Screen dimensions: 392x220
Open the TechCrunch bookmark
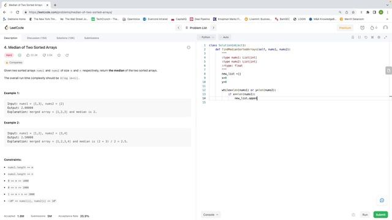(x=105, y=19)
